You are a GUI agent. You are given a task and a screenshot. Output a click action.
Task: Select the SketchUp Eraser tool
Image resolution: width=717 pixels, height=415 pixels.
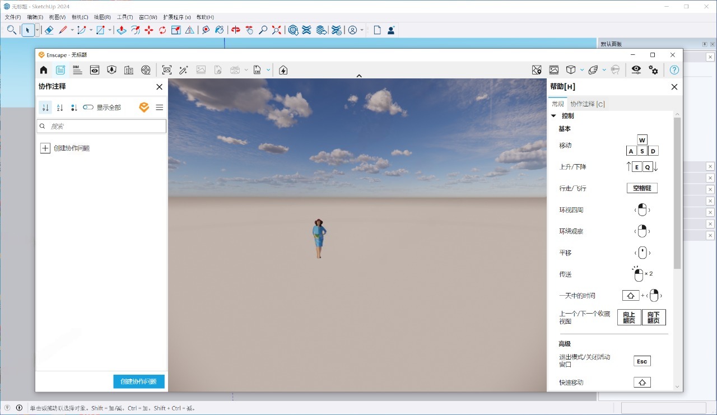pos(49,30)
